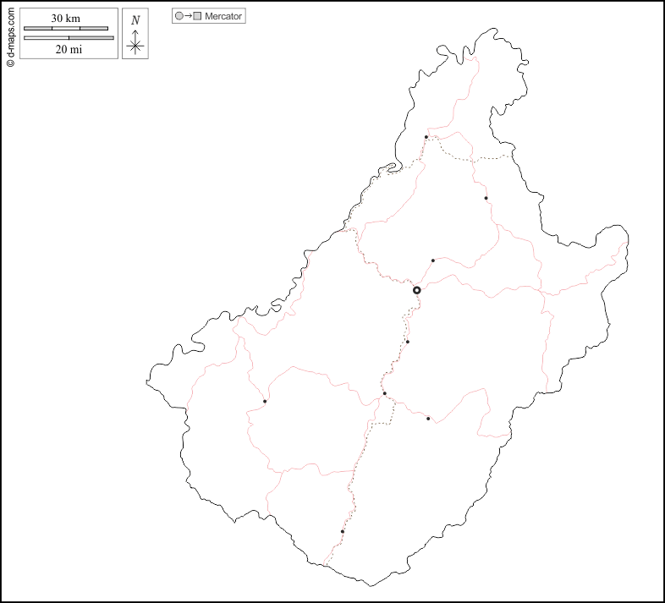Click the north arrow compass icon
This screenshot has height=603, width=665.
[x=135, y=35]
